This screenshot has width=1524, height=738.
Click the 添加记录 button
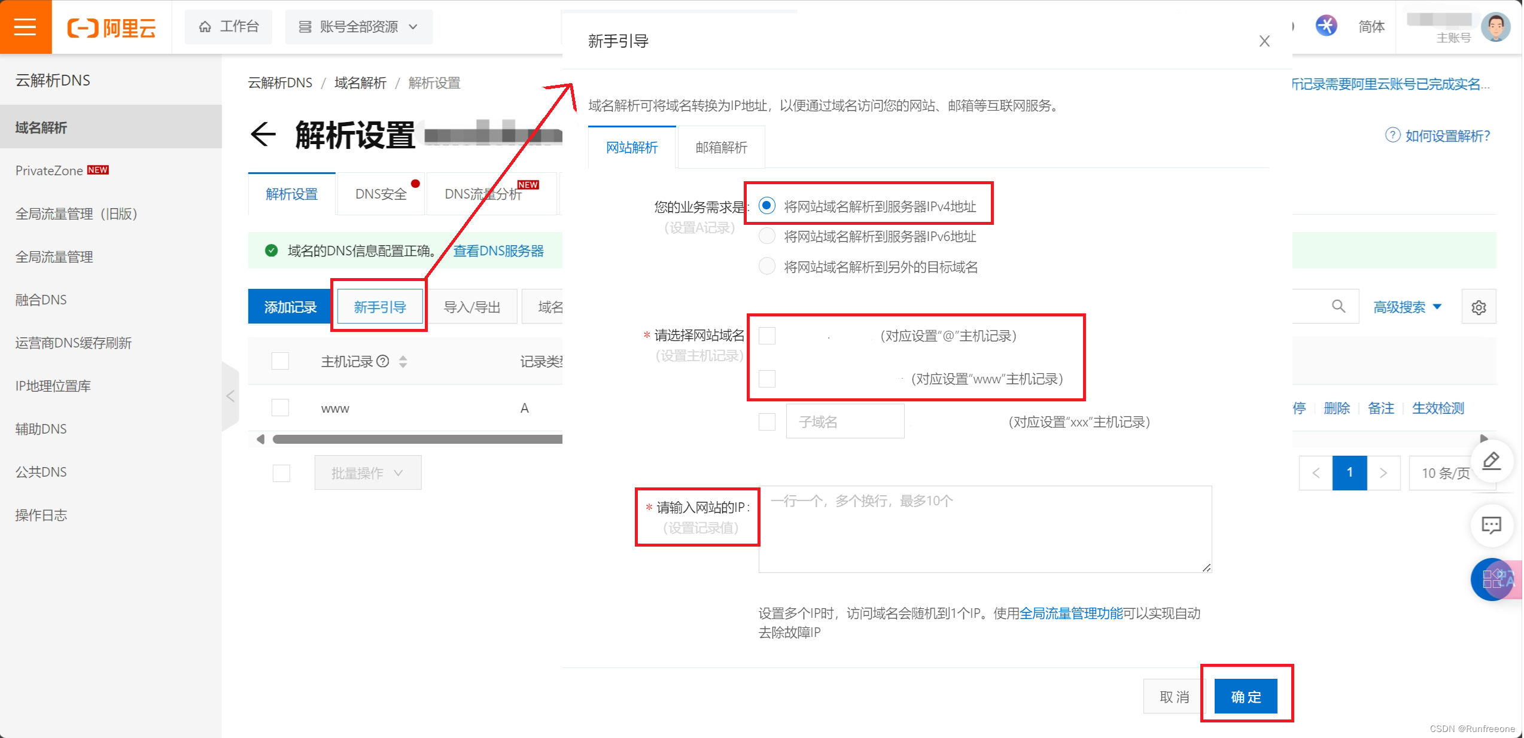click(290, 307)
